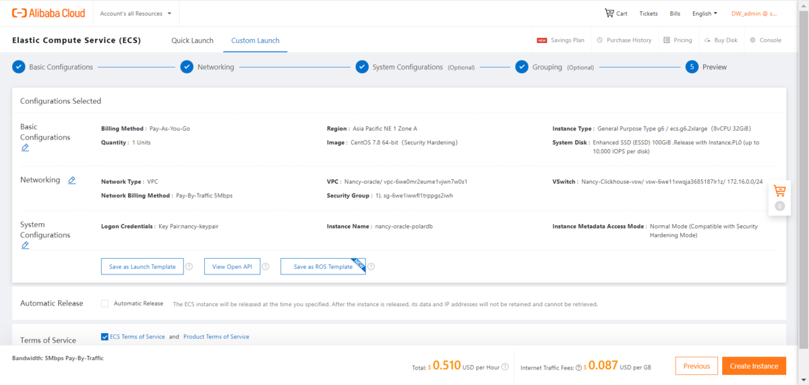Open the English language dropdown
809x385 pixels.
point(705,13)
